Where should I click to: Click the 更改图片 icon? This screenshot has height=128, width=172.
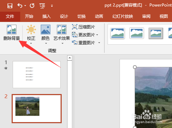[x=75, y=35]
